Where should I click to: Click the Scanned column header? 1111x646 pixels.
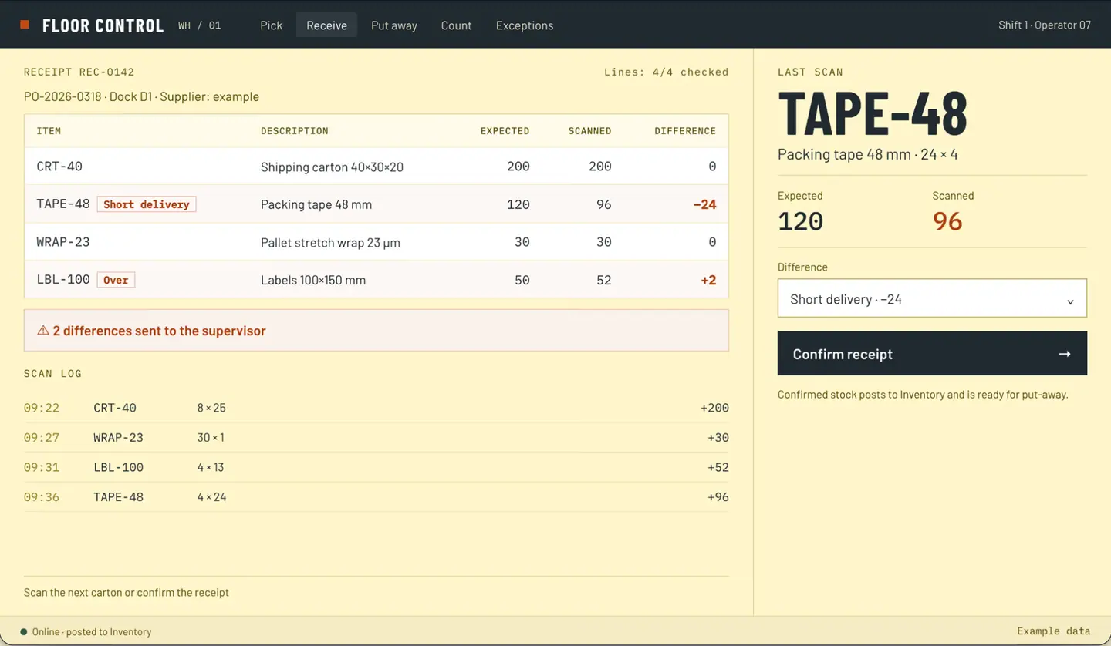(x=590, y=131)
